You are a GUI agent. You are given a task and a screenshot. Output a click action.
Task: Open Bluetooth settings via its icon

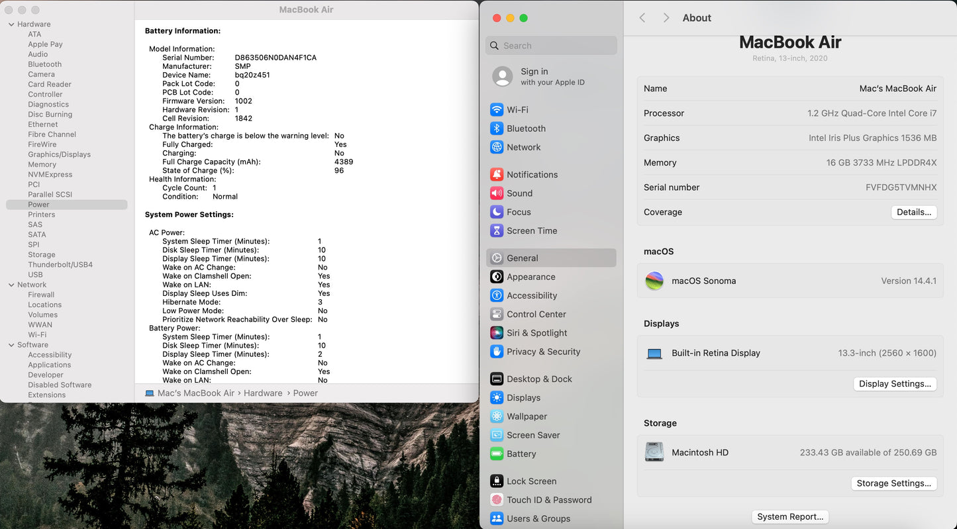(x=496, y=128)
